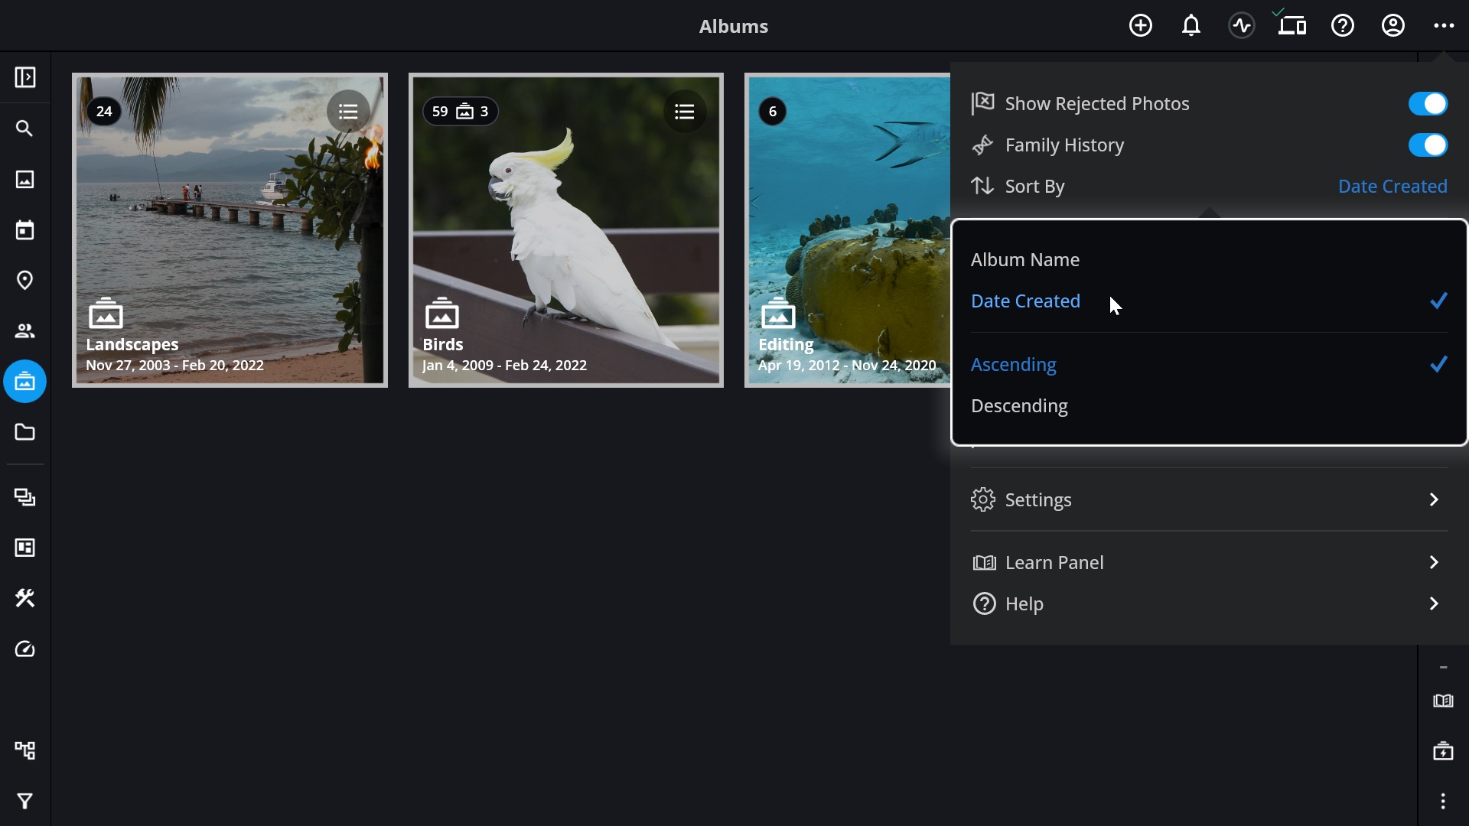
Task: Open the Tools wrench-hammer icon
Action: pos(25,598)
